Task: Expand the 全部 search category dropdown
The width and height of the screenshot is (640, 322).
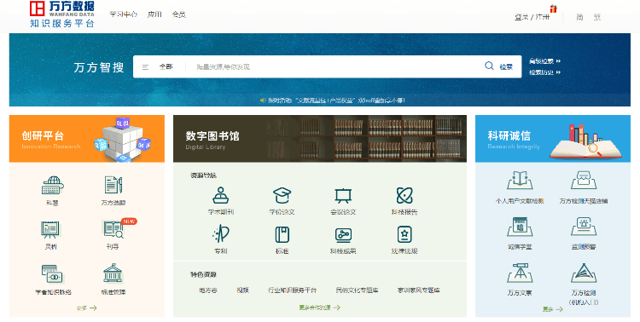Action: (160, 66)
